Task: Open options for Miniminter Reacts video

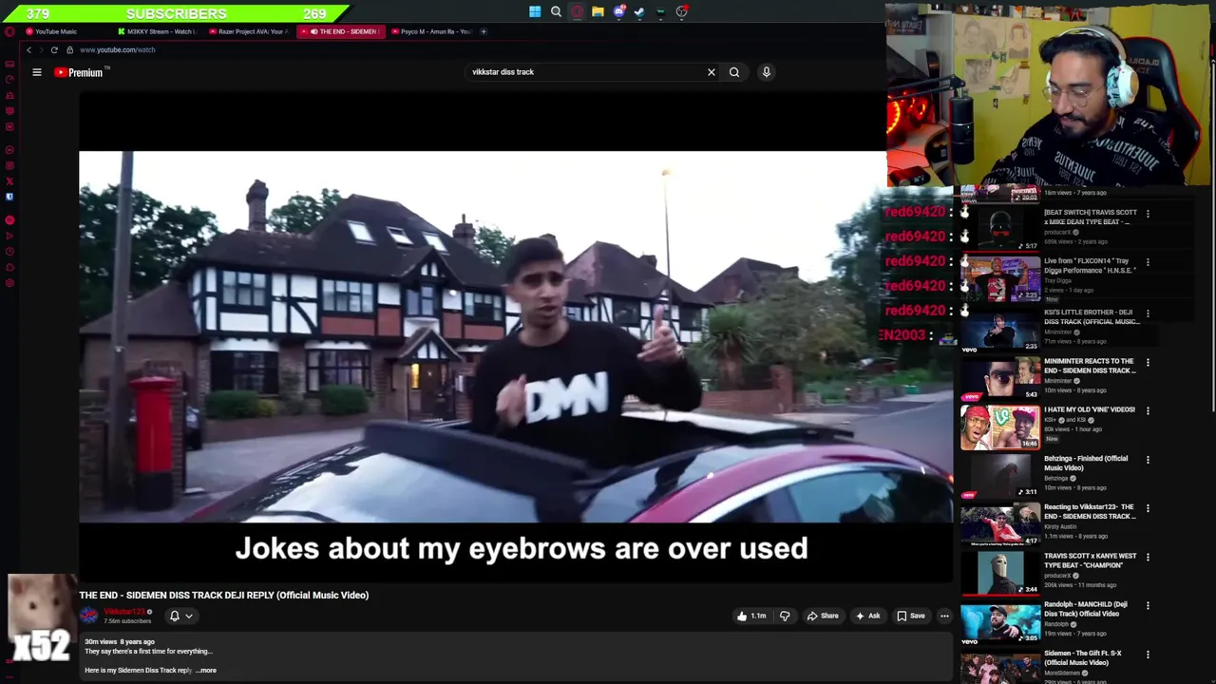Action: click(x=1148, y=362)
